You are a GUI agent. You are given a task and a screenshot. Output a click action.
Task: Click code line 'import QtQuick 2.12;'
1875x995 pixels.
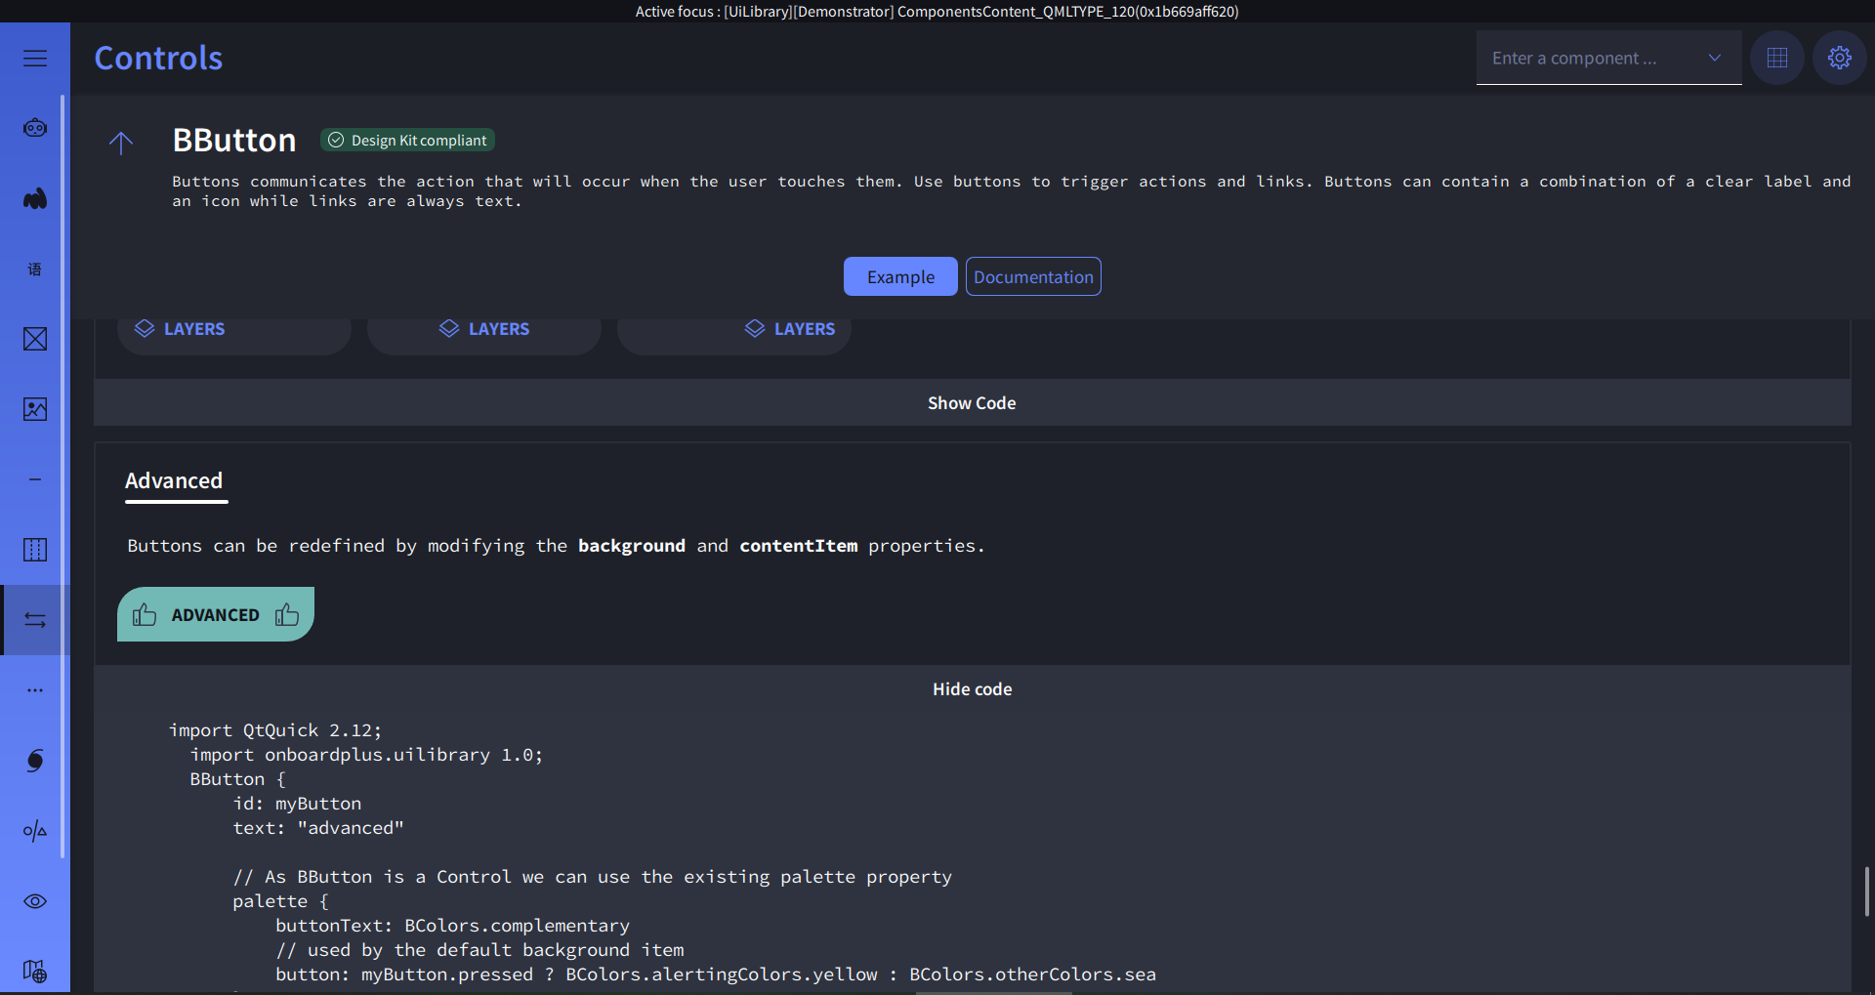pos(275,730)
